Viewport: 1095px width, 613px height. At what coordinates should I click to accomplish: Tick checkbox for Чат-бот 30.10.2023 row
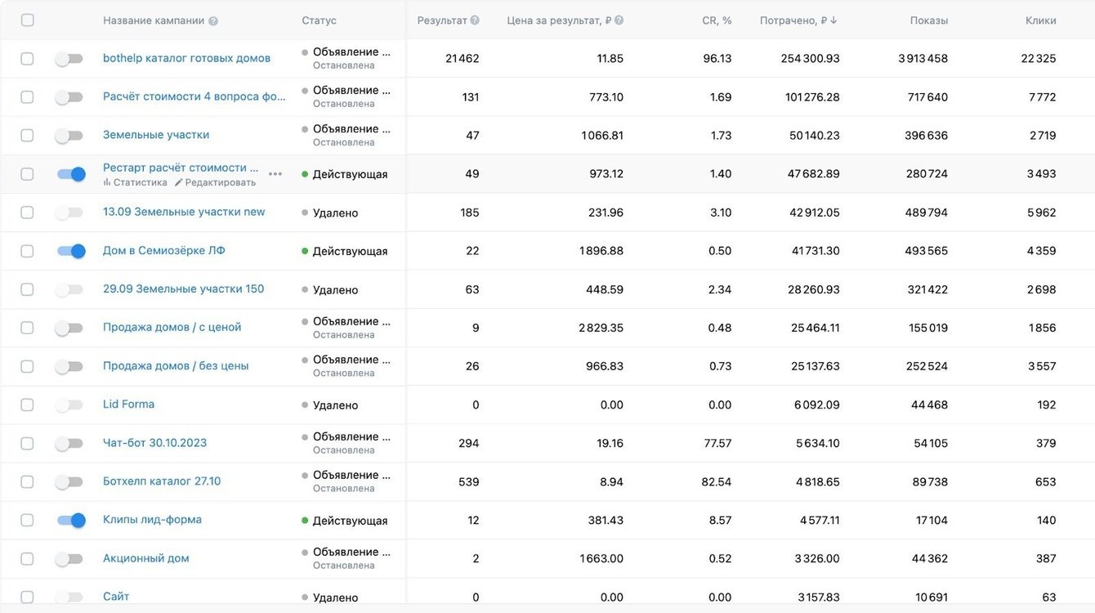tap(28, 443)
